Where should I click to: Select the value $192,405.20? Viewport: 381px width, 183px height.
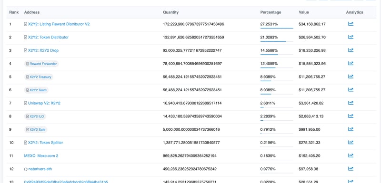[x=309, y=156]
